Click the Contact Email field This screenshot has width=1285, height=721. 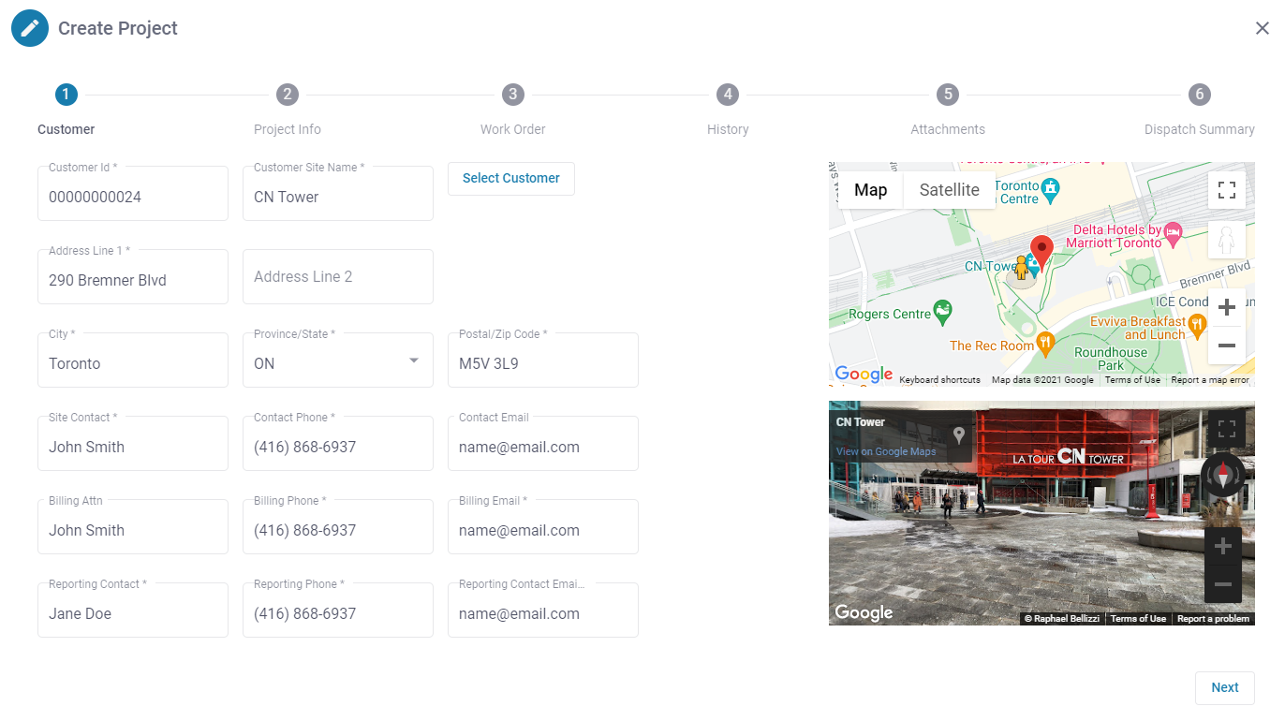pos(543,444)
